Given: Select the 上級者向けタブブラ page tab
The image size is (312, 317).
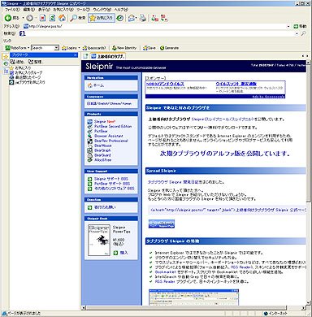Looking at the screenshot, I should click(x=108, y=56).
